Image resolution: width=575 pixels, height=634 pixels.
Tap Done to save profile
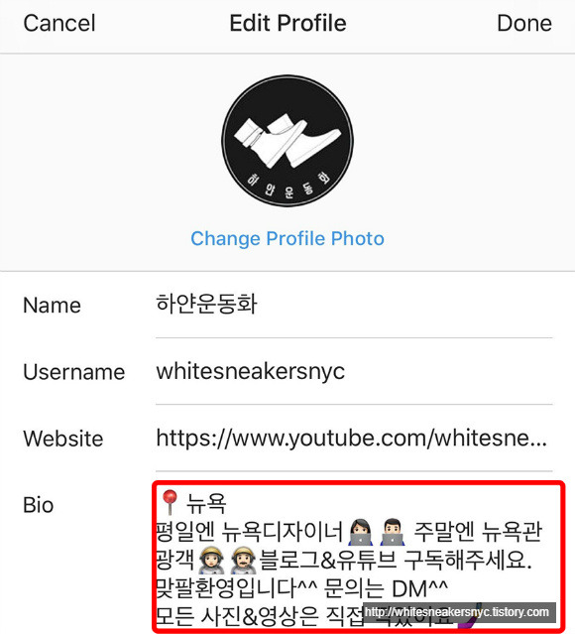(x=524, y=23)
